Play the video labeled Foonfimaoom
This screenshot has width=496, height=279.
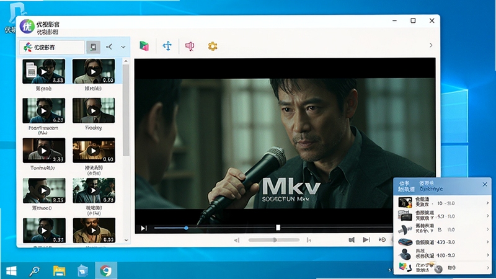[43, 111]
